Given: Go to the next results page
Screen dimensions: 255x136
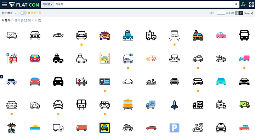Looking at the screenshot, I should 241,13.
